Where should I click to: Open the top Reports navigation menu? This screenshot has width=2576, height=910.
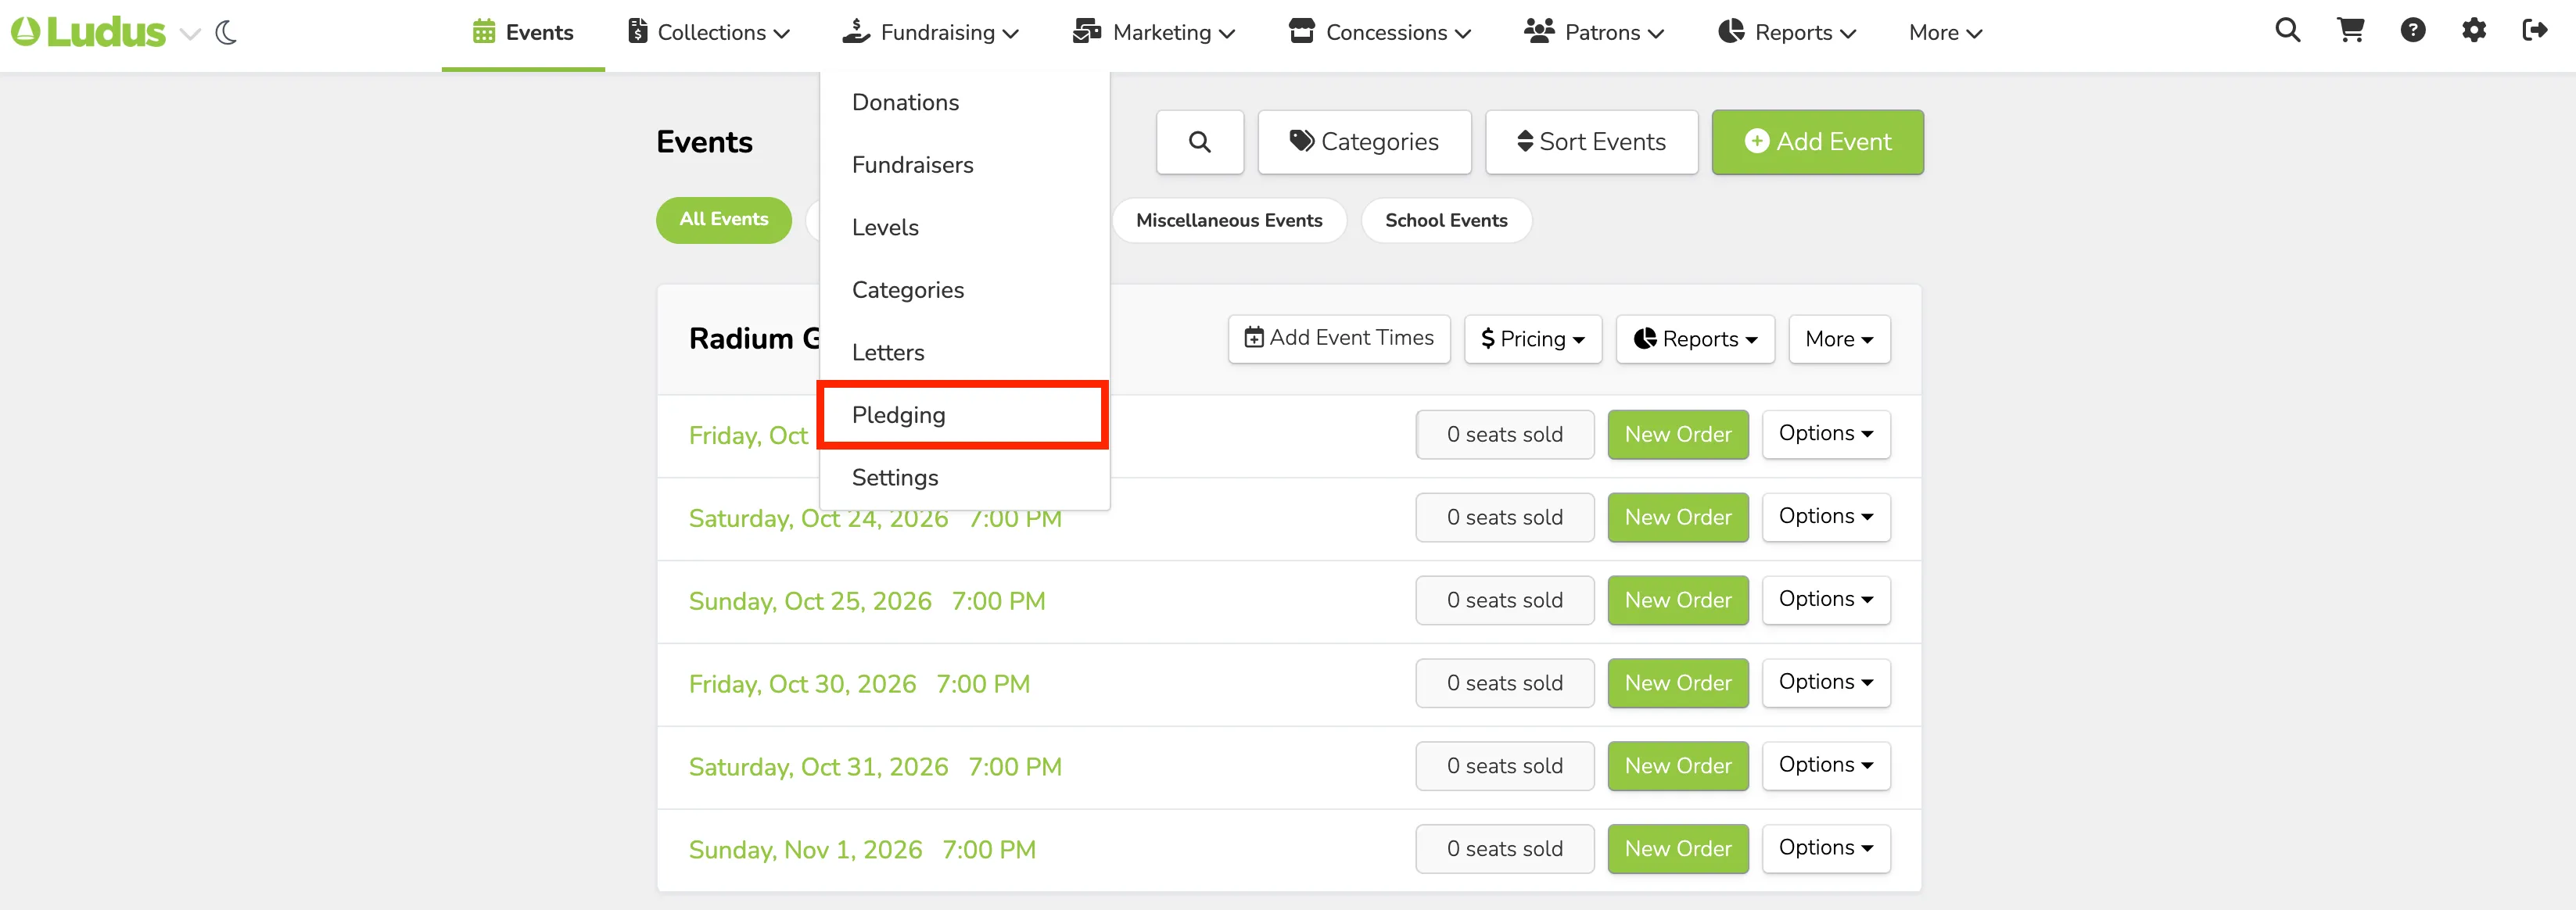tap(1786, 32)
